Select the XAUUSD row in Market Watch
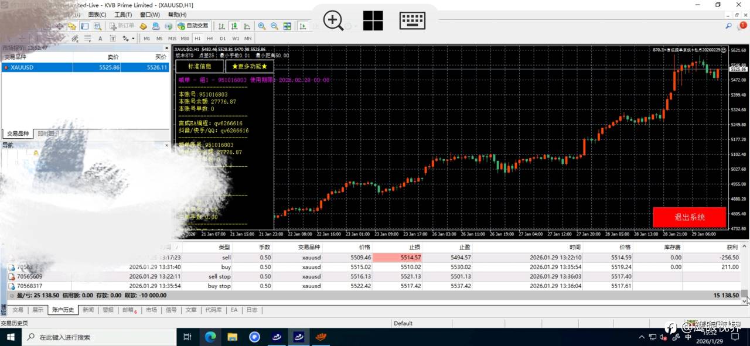The width and height of the screenshot is (750, 346). (86, 67)
